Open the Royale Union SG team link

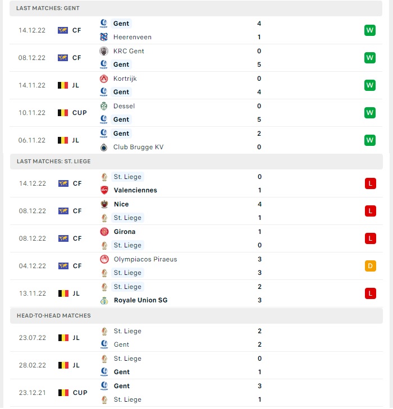[x=141, y=300]
